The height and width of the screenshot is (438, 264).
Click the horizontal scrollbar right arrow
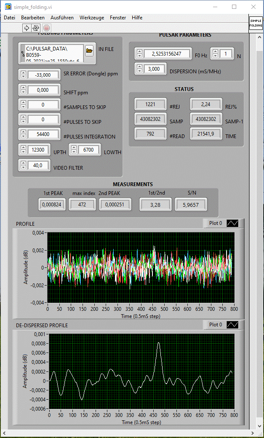point(252,433)
